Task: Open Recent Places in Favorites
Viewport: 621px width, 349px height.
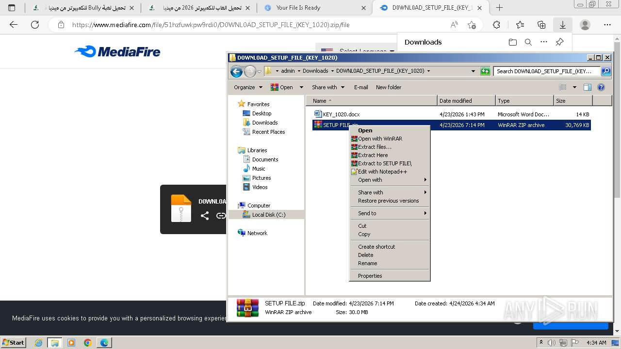Action: click(x=268, y=132)
